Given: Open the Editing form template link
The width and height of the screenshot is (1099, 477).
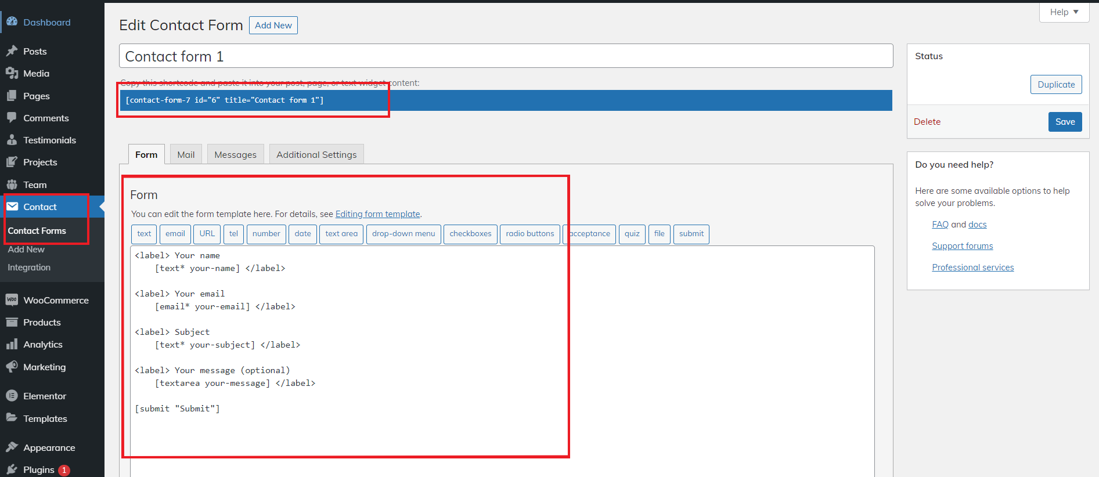Looking at the screenshot, I should [377, 214].
